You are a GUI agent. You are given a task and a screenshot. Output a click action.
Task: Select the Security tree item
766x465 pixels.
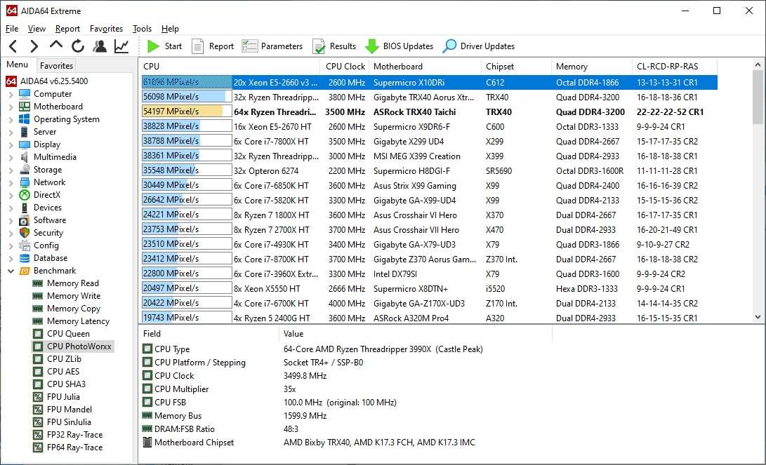click(48, 233)
